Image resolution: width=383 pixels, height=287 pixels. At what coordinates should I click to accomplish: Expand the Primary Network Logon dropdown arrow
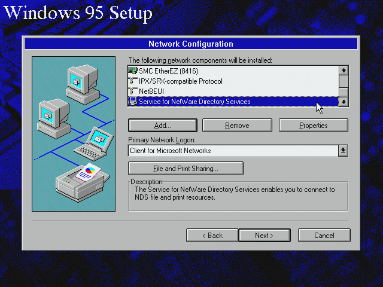click(343, 151)
